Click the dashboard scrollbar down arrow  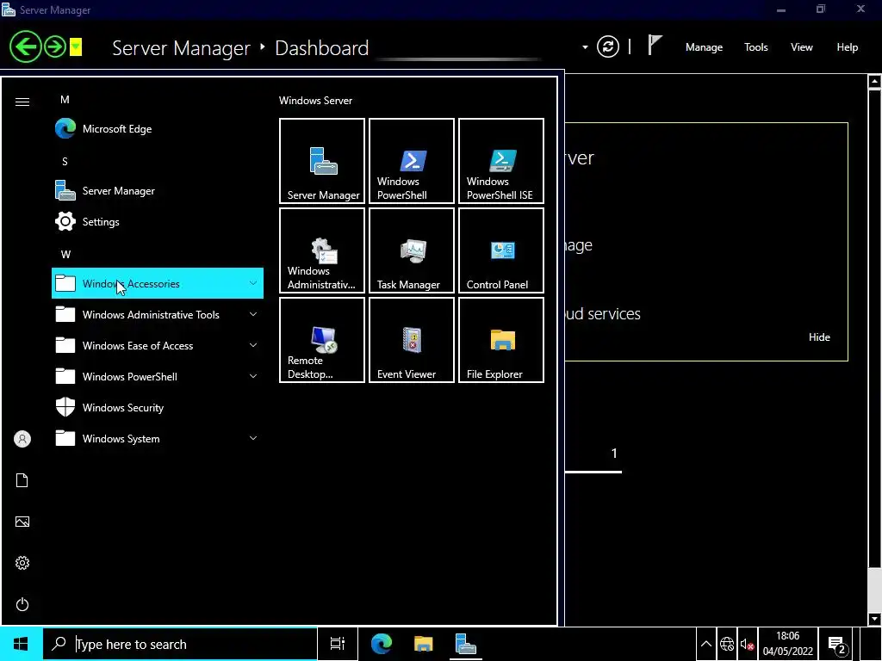coord(874,619)
